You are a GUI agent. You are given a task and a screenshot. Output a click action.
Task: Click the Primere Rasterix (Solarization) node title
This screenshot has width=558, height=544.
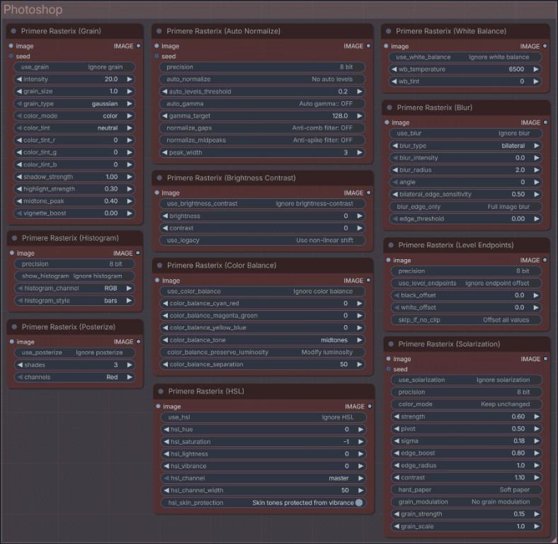pyautogui.click(x=449, y=344)
